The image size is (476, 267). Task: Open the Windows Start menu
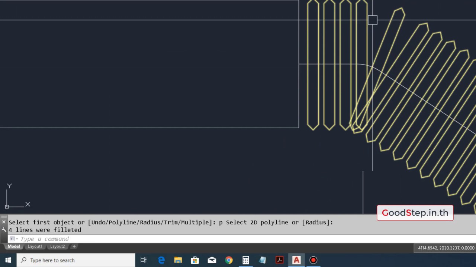(x=8, y=260)
